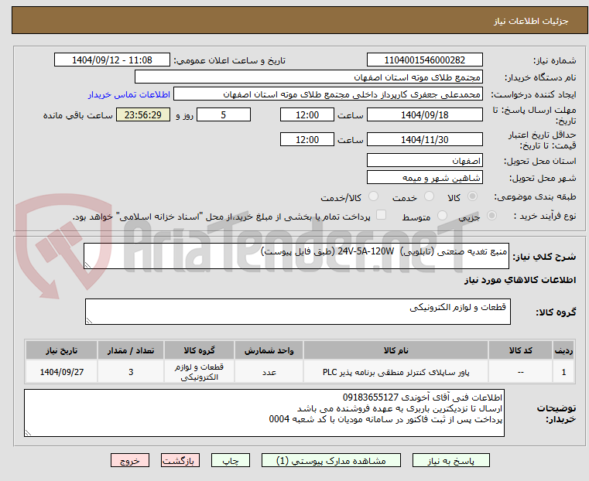Click the row number cell 1
This screenshot has width=589, height=481.
(x=563, y=372)
